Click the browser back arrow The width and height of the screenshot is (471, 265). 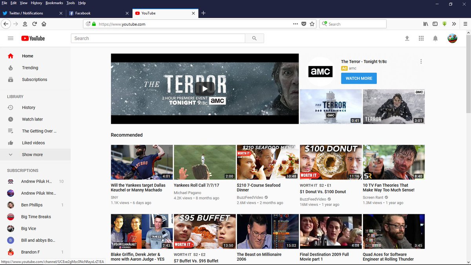(x=5, y=24)
